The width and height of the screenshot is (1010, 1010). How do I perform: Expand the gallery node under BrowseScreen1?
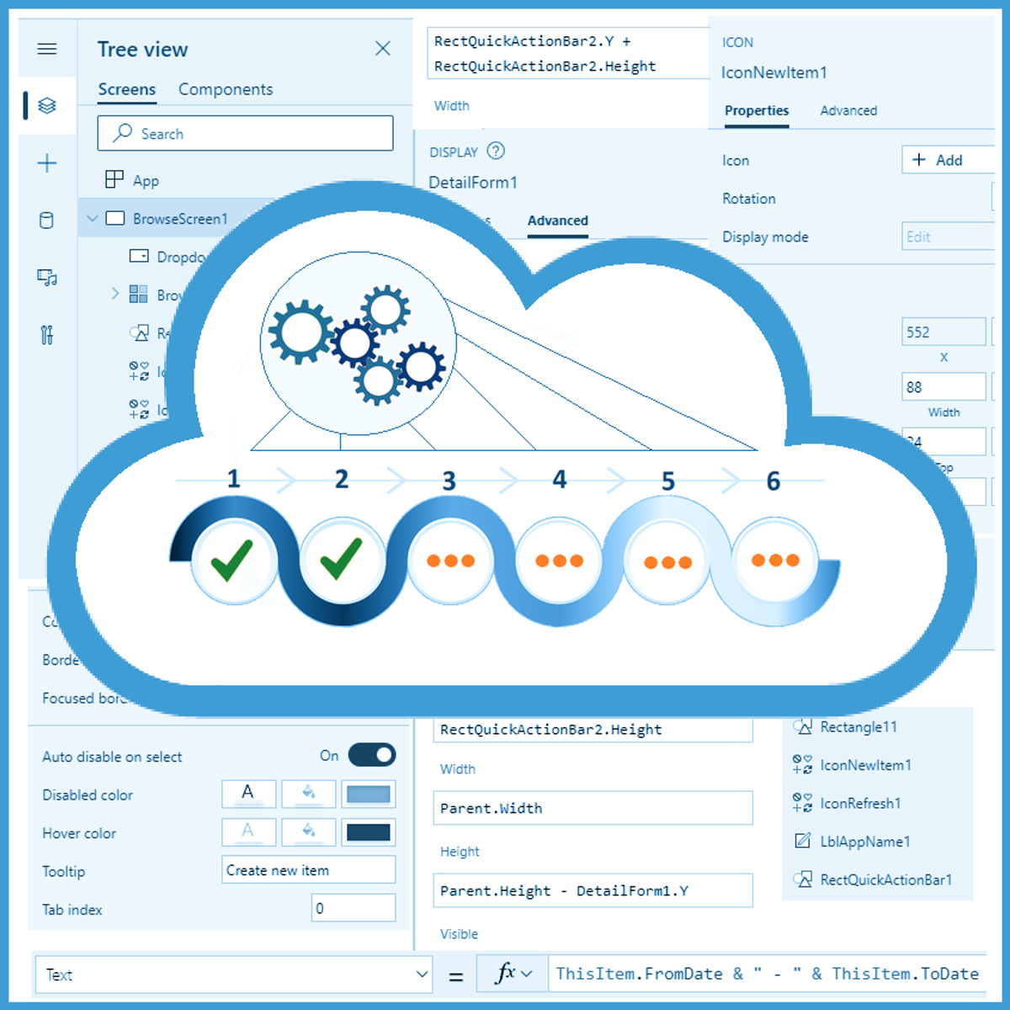click(115, 294)
